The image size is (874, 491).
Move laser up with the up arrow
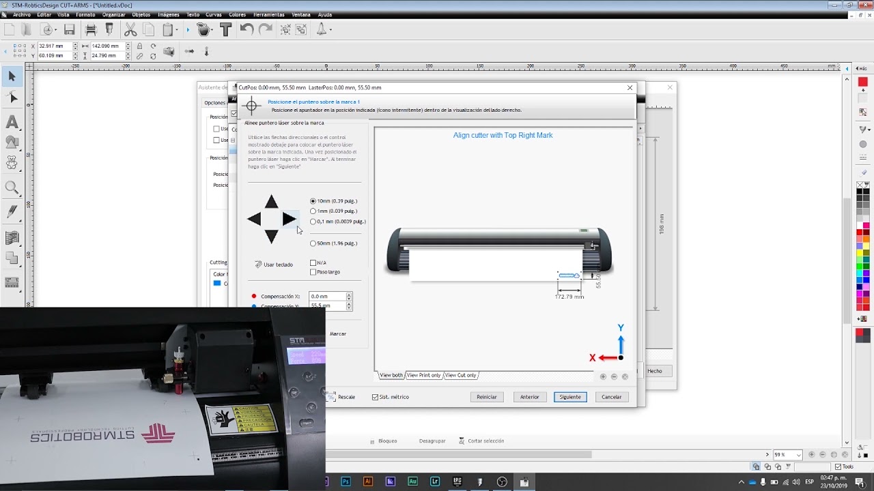pyautogui.click(x=271, y=201)
